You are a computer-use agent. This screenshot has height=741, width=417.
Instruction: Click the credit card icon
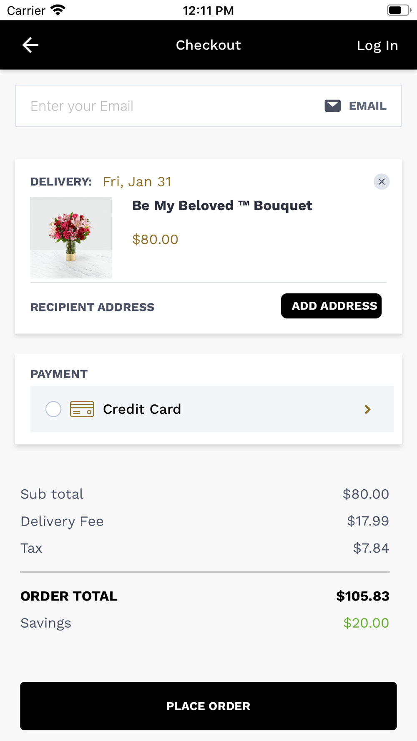pyautogui.click(x=82, y=409)
